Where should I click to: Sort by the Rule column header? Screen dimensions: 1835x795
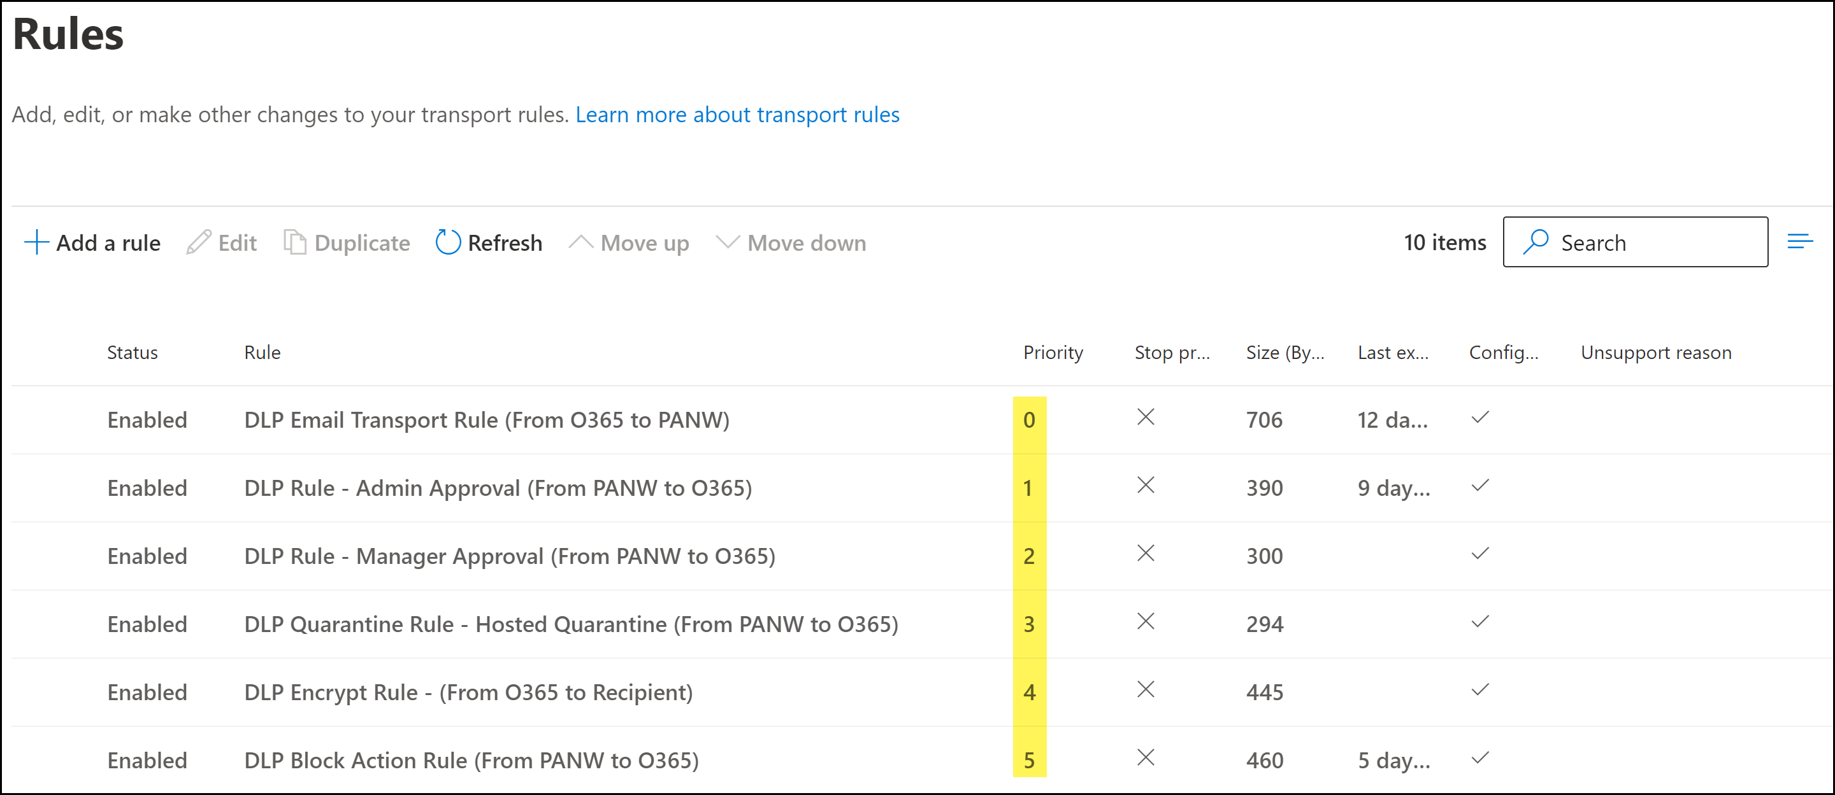(x=262, y=352)
